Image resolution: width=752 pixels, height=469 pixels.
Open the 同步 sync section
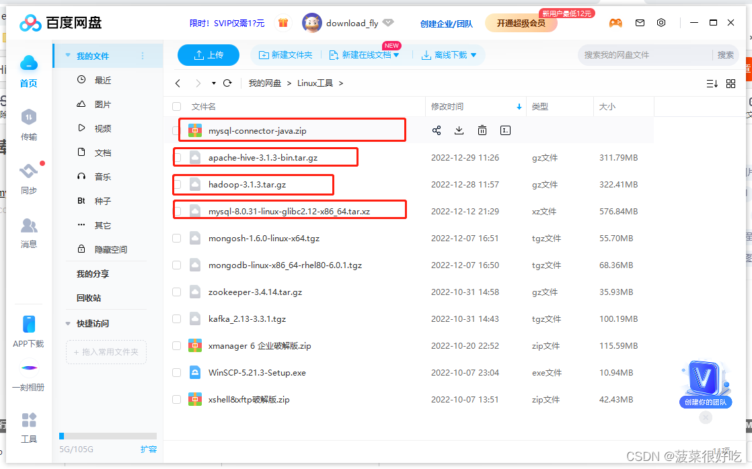click(x=29, y=178)
